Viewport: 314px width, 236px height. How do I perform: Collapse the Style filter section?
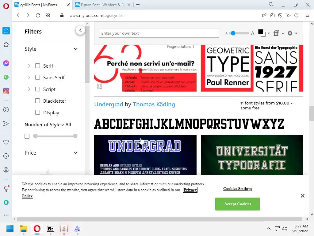tap(76, 49)
